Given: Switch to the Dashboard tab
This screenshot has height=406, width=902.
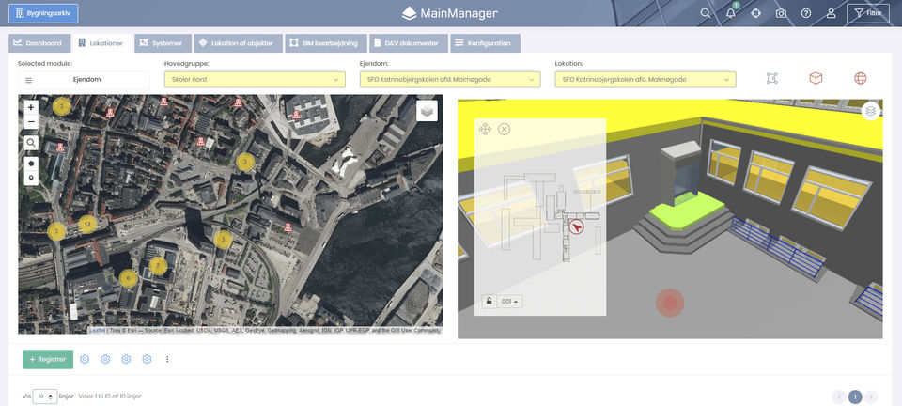Looking at the screenshot, I should (x=39, y=43).
